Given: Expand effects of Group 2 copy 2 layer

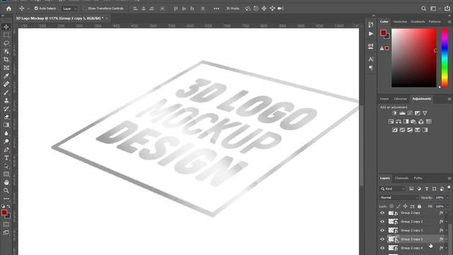Looking at the screenshot, I should tap(447, 222).
